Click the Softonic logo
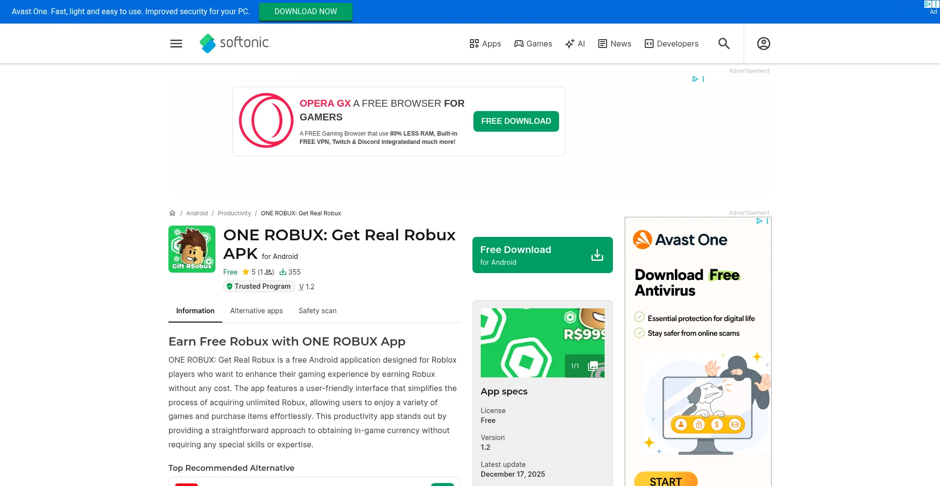The height and width of the screenshot is (486, 940). [x=234, y=43]
